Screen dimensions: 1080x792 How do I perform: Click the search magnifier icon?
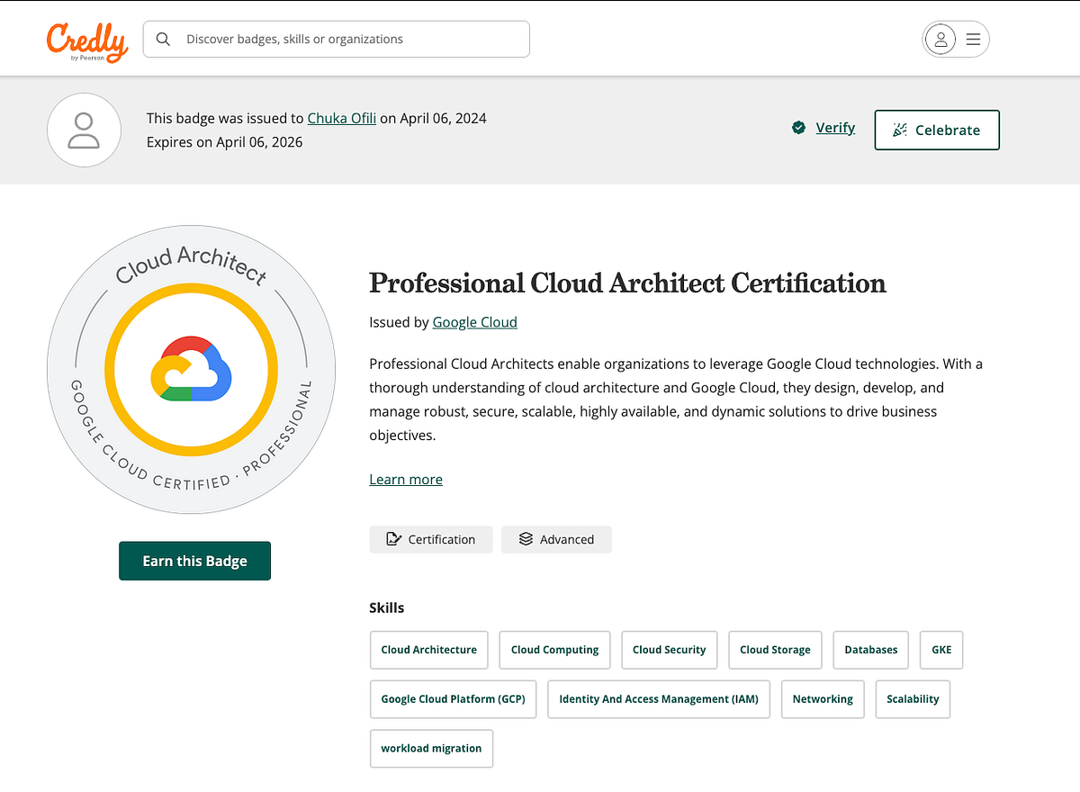(x=163, y=40)
